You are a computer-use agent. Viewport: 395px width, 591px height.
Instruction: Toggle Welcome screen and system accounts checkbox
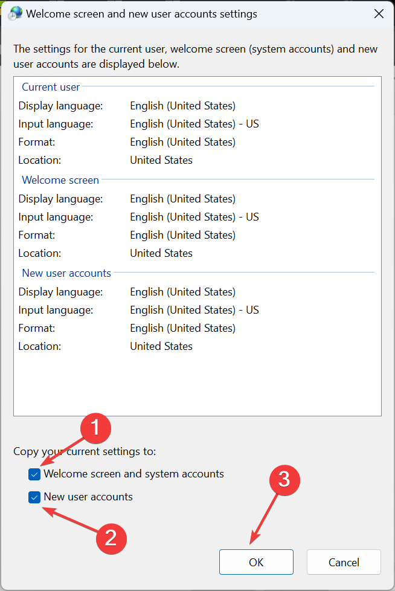(34, 474)
